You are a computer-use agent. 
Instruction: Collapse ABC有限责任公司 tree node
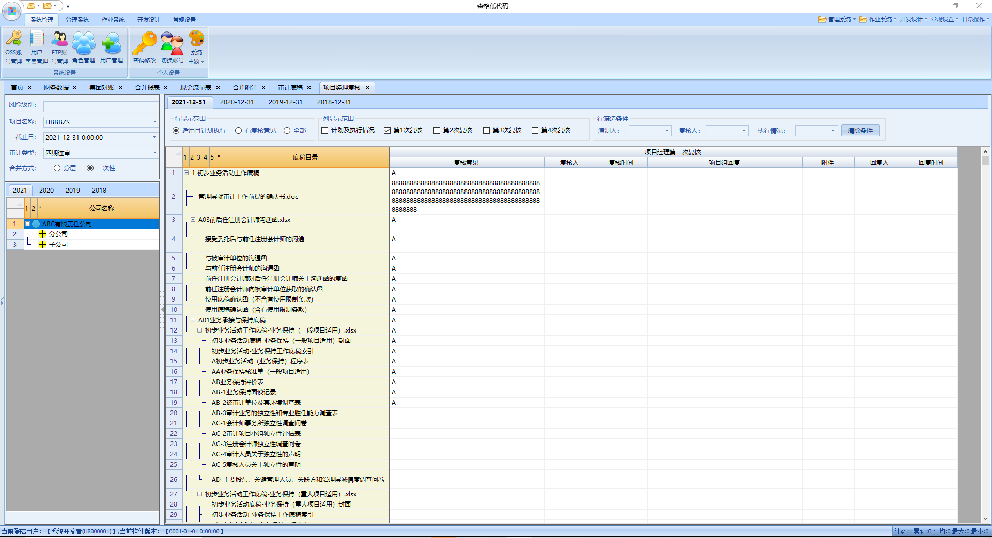(x=28, y=224)
